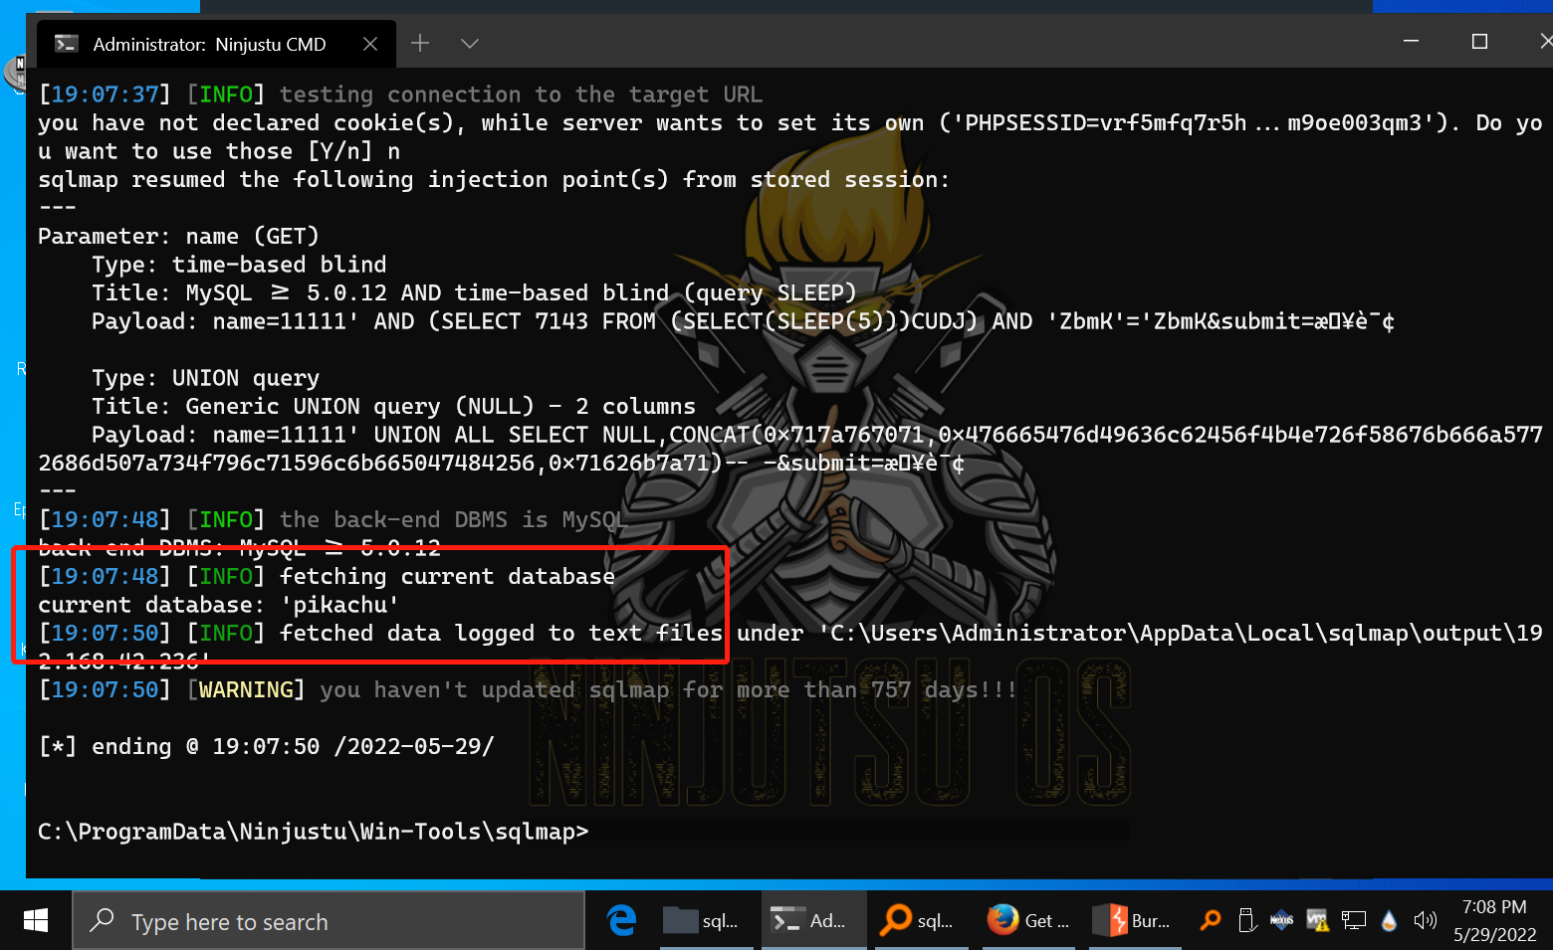Click "Title: Generic UNION query (NULL)" line
The width and height of the screenshot is (1553, 950).
393,406
